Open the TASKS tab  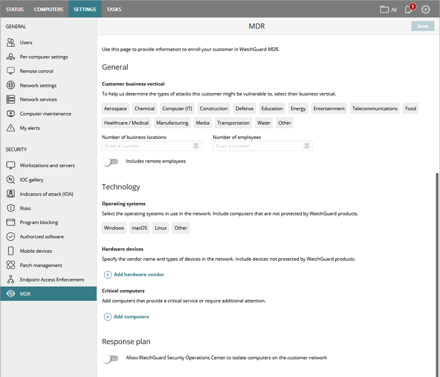(113, 9)
